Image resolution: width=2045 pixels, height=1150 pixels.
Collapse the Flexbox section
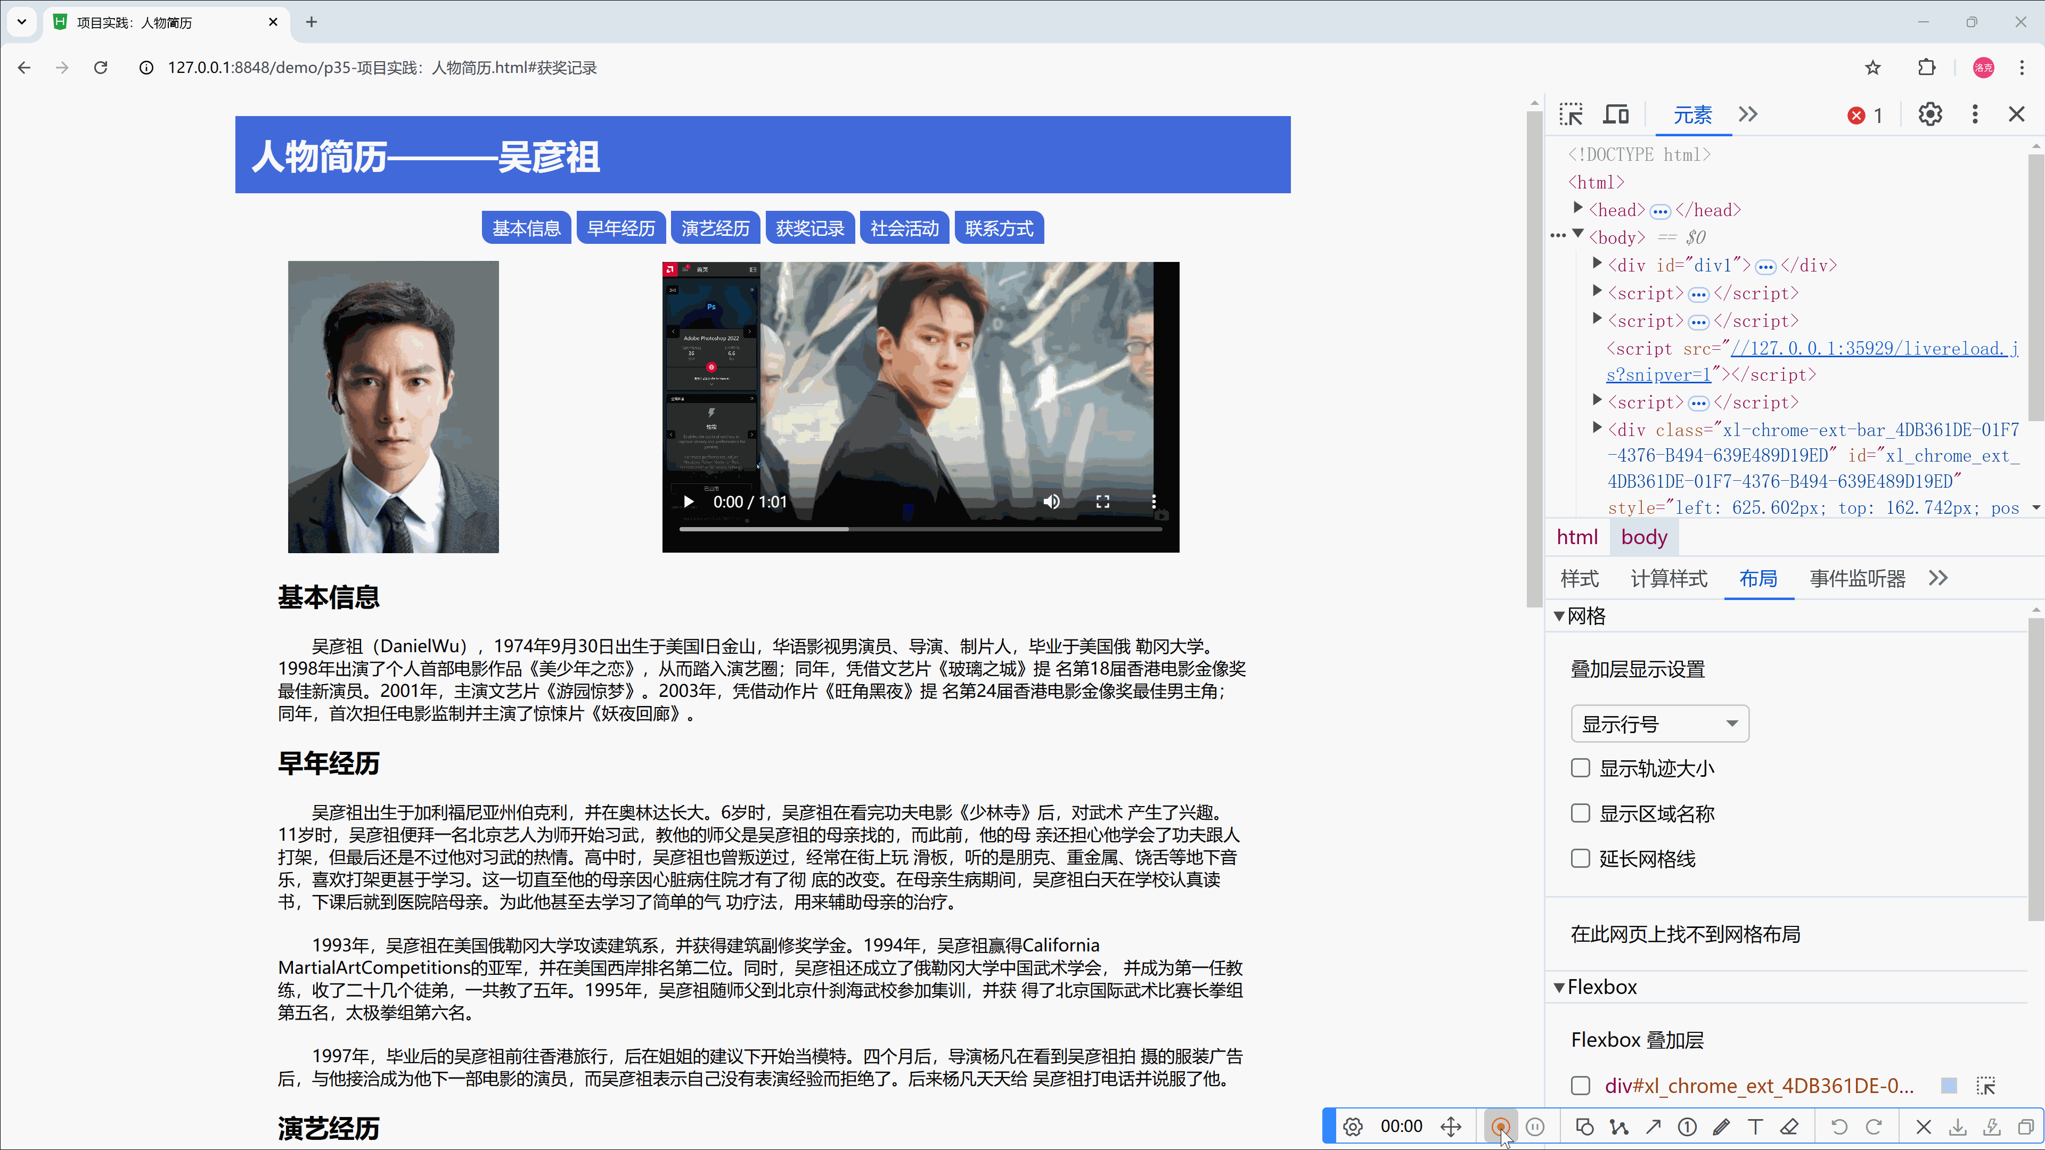pos(1559,987)
